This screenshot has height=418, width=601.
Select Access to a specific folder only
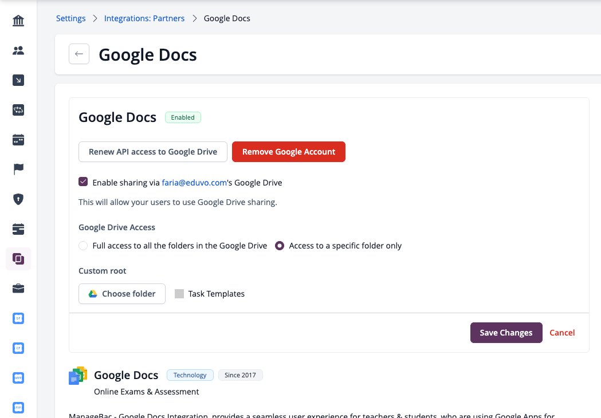(x=280, y=246)
